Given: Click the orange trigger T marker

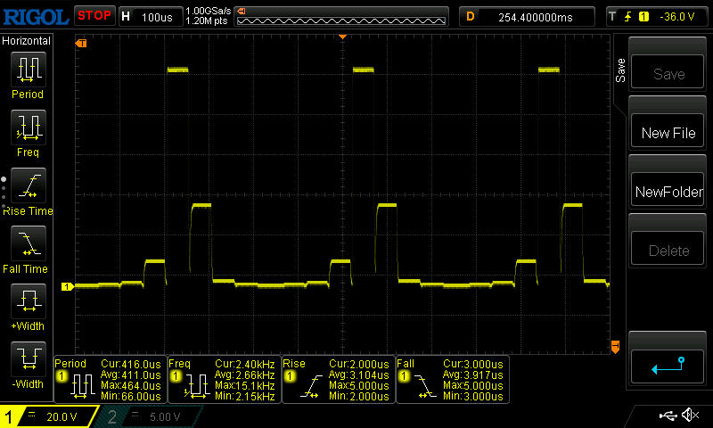Looking at the screenshot, I should [81, 43].
